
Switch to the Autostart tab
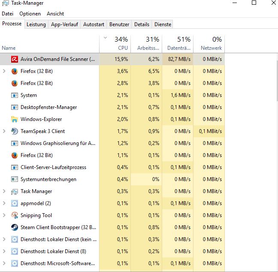coord(94,24)
